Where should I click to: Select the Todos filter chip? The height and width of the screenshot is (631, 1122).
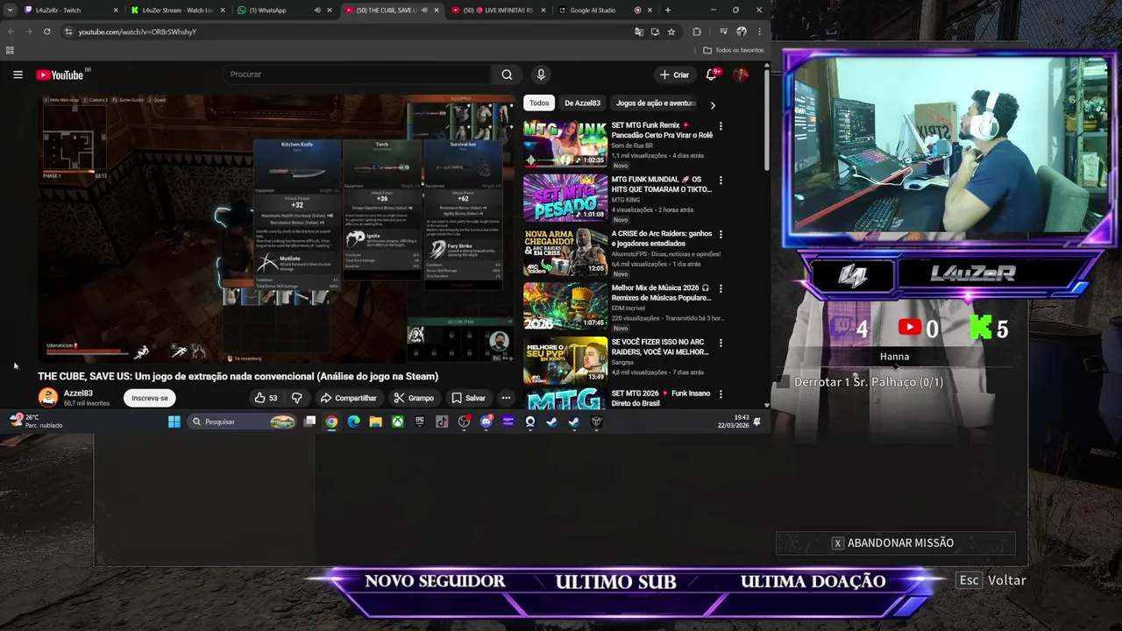point(539,103)
